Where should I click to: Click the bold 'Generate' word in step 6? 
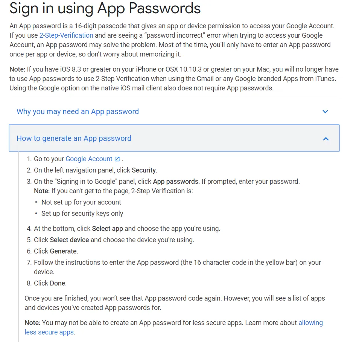tap(63, 251)
